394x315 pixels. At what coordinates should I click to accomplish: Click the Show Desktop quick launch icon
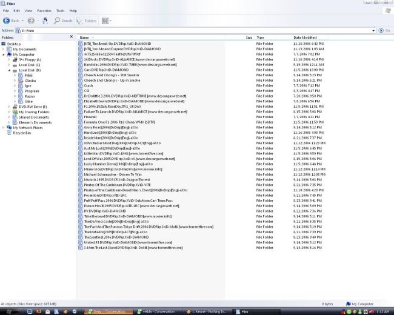point(30,312)
